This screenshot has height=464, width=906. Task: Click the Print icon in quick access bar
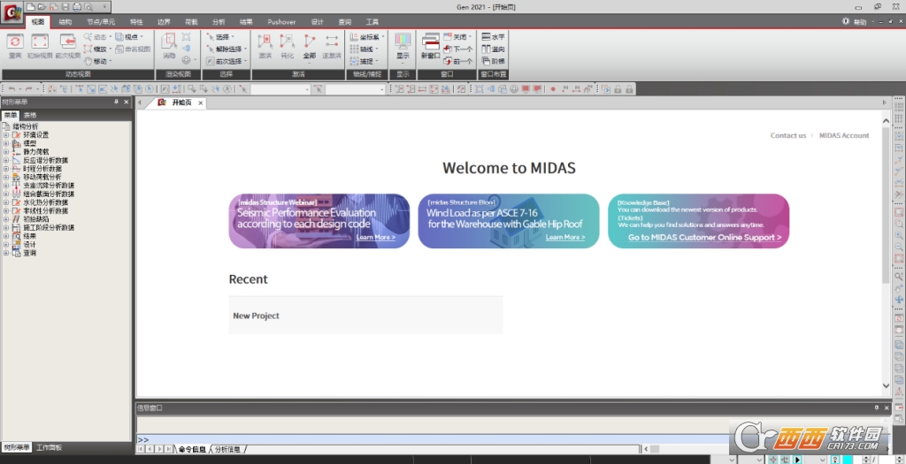77,7
